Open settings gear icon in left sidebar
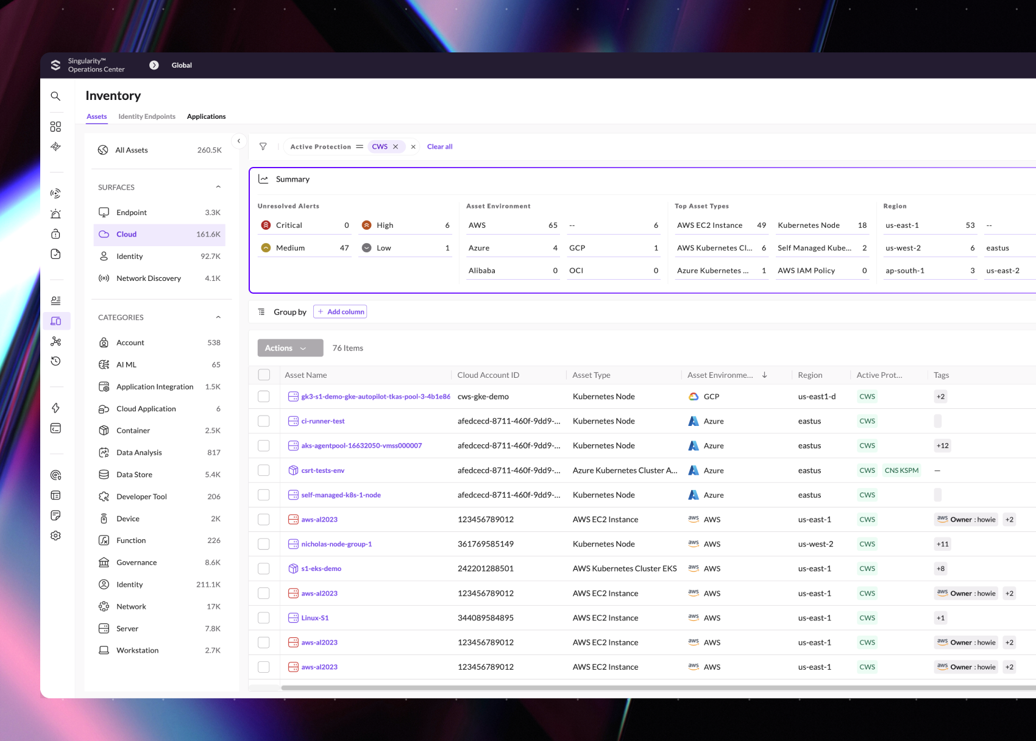Image resolution: width=1036 pixels, height=741 pixels. 55,536
